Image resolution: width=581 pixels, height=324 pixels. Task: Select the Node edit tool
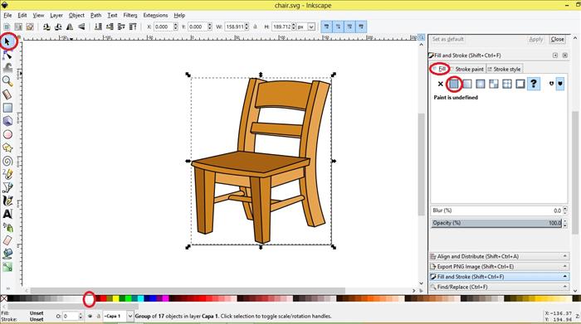pos(7,56)
